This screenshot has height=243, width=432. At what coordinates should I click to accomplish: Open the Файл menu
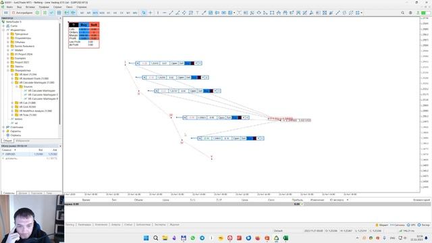click(9, 7)
